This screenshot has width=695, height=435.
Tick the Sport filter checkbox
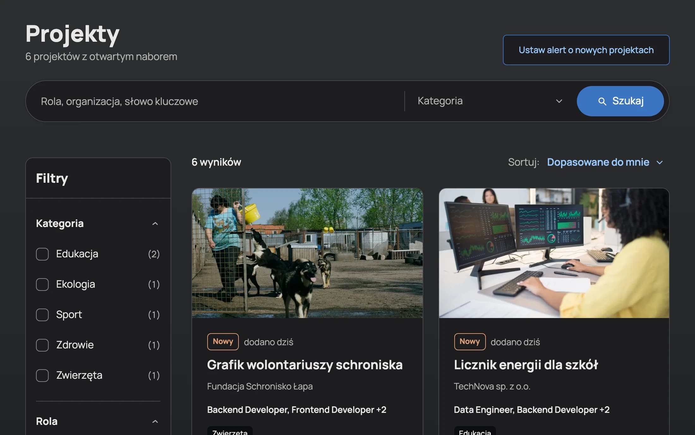[42, 315]
